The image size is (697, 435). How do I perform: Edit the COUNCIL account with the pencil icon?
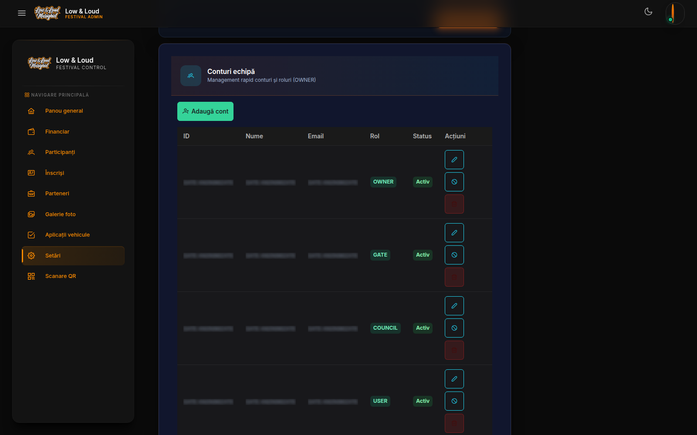click(x=454, y=306)
